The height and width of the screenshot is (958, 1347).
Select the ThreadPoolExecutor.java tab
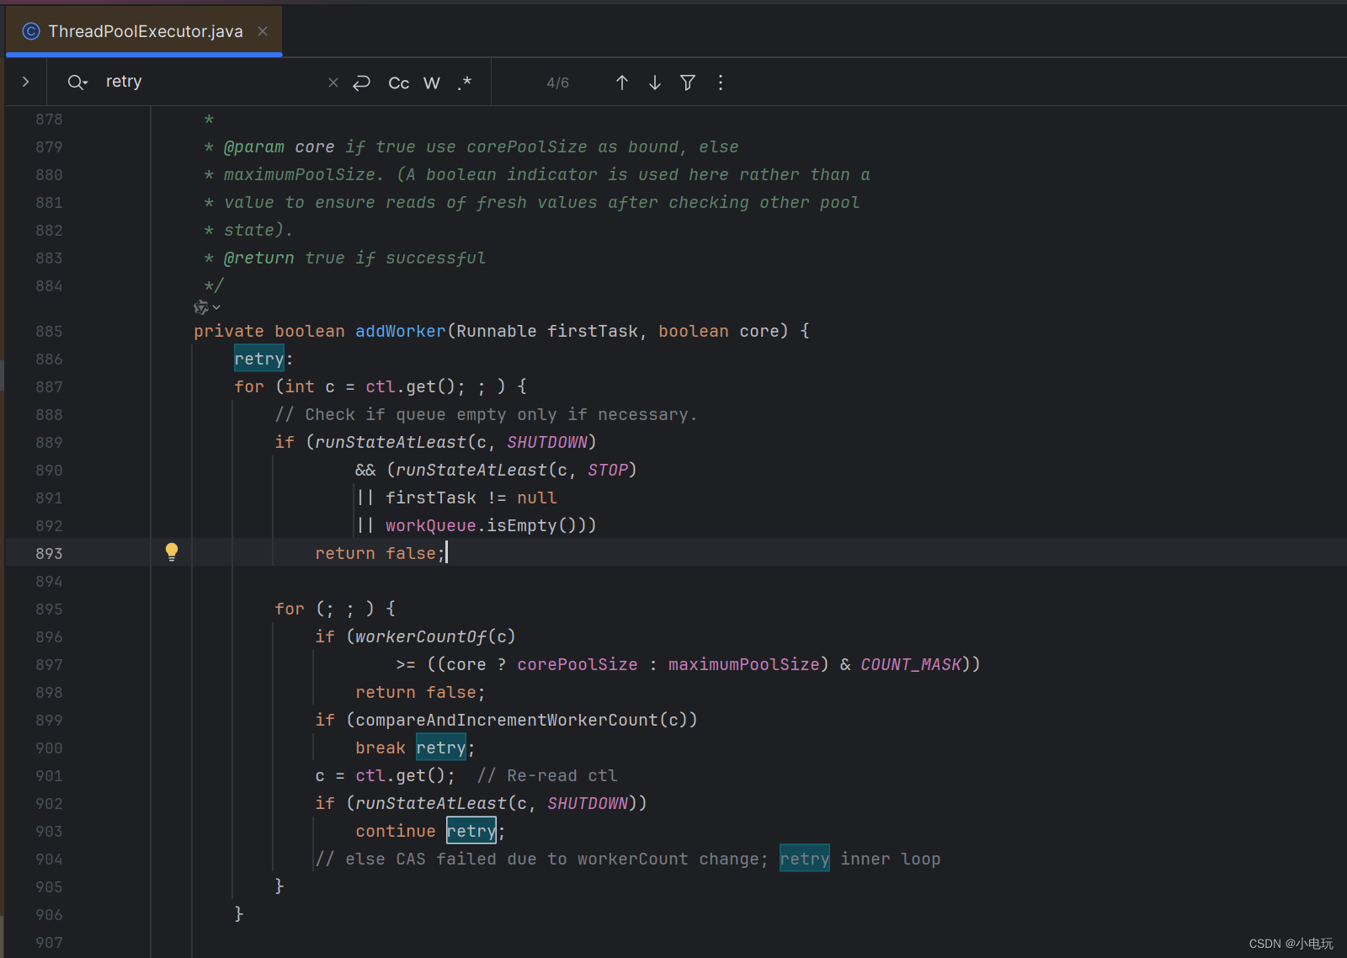pos(144,31)
